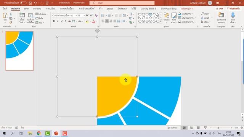Select the diamond shape in shapes gallery
The height and width of the screenshot is (137, 244).
(151, 18)
